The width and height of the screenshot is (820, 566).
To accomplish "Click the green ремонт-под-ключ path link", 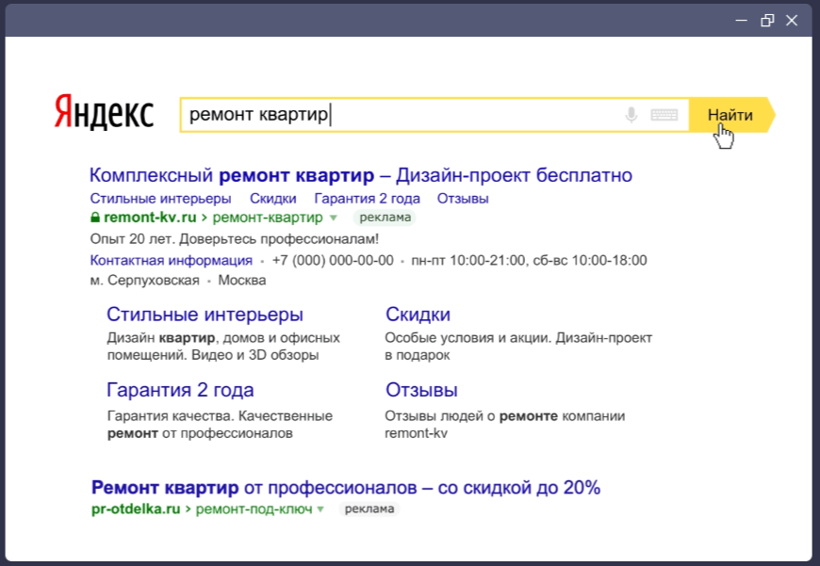I will click(x=254, y=509).
